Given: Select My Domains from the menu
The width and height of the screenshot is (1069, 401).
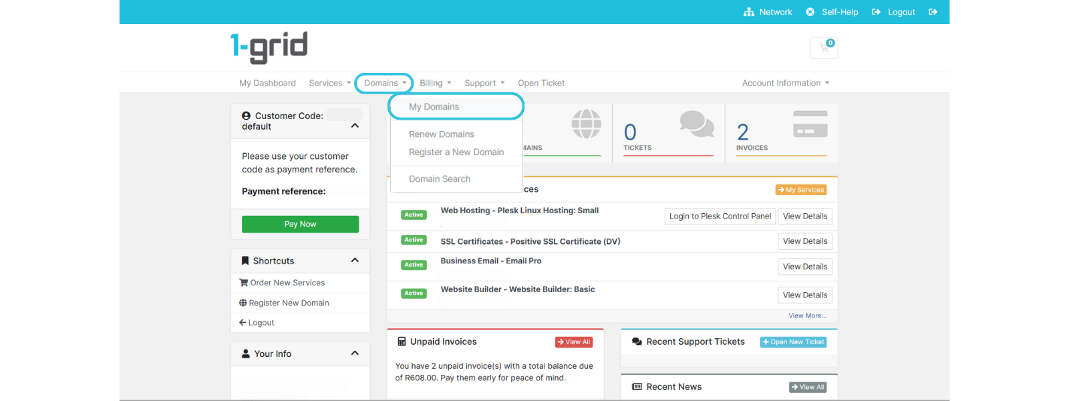Looking at the screenshot, I should point(434,107).
